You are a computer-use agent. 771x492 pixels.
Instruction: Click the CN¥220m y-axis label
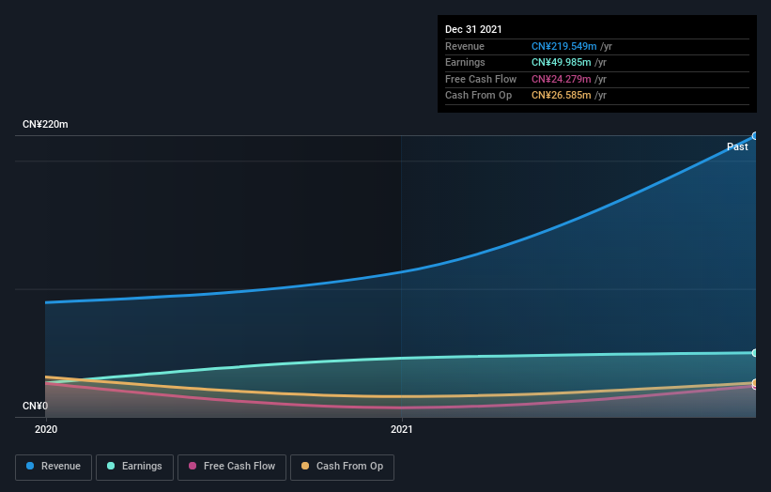(x=45, y=124)
